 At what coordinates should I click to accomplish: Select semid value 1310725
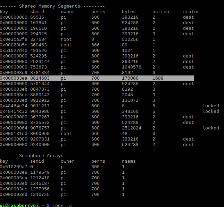[x=40, y=195]
